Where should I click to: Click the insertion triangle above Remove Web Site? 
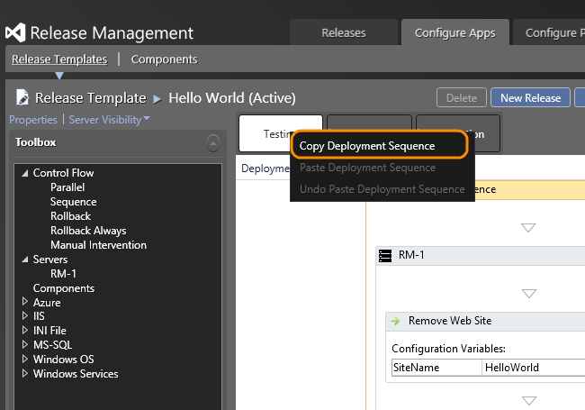tap(529, 294)
